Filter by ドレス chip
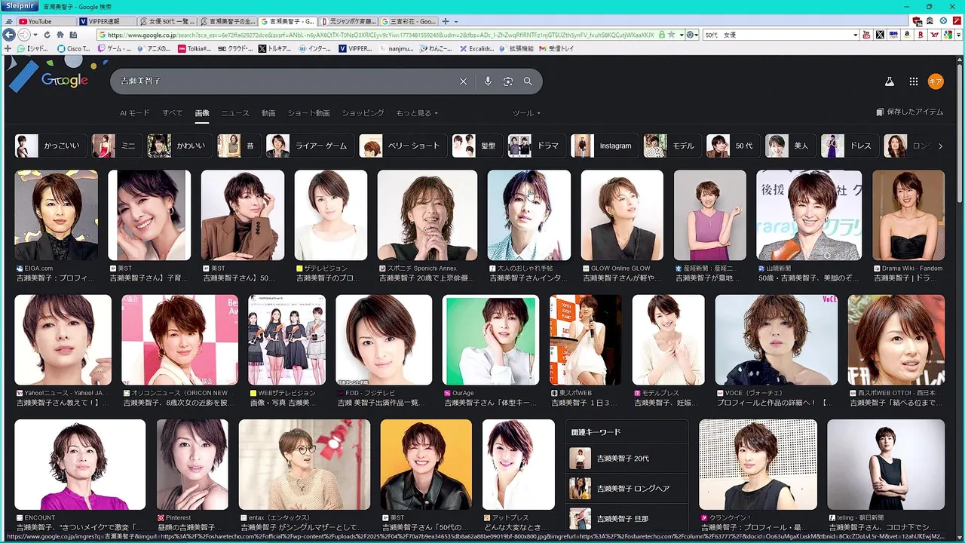 tap(849, 146)
